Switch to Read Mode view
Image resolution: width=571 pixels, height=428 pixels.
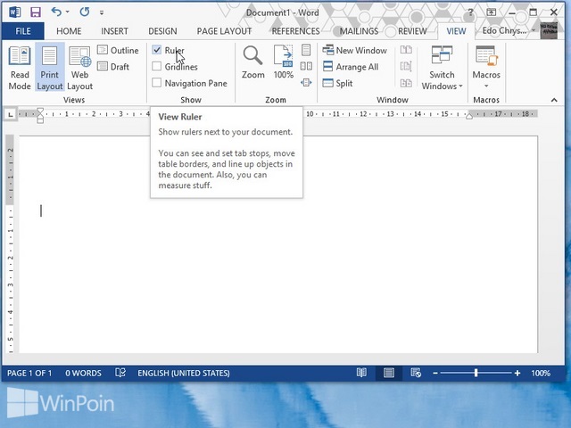(20, 68)
